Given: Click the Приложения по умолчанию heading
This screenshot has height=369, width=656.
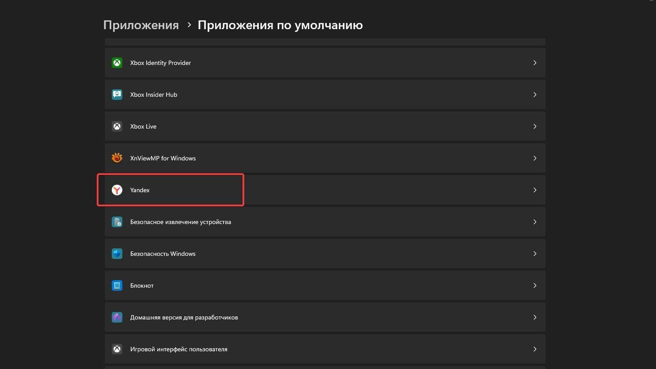Looking at the screenshot, I should click(280, 25).
